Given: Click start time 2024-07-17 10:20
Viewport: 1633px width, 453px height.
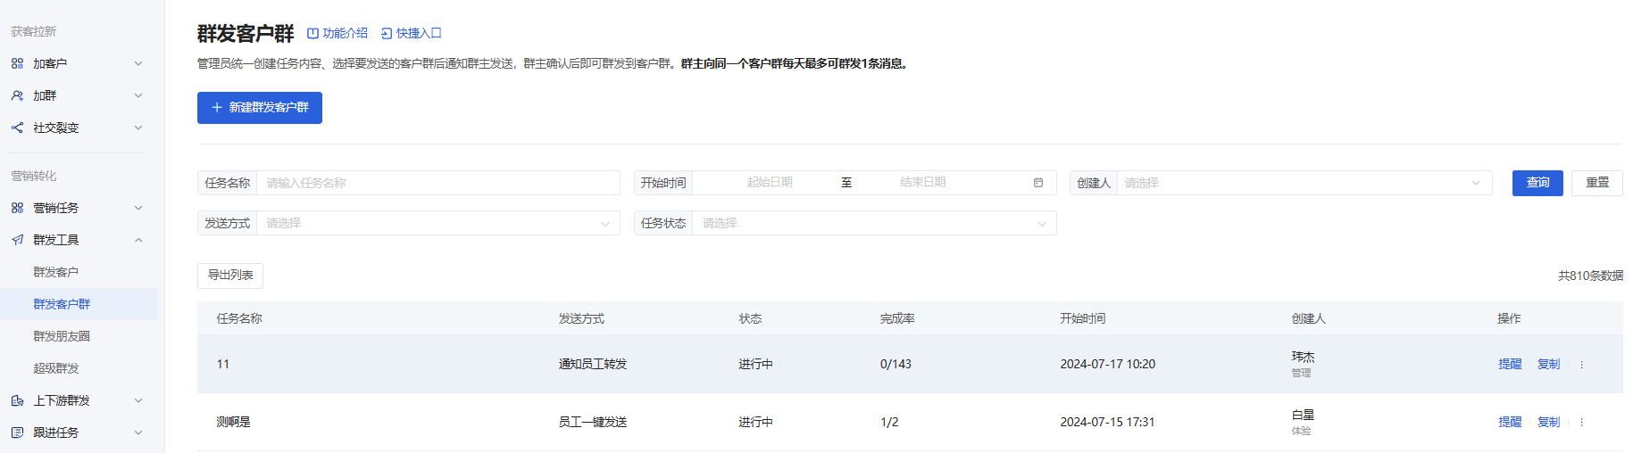Looking at the screenshot, I should [1107, 364].
